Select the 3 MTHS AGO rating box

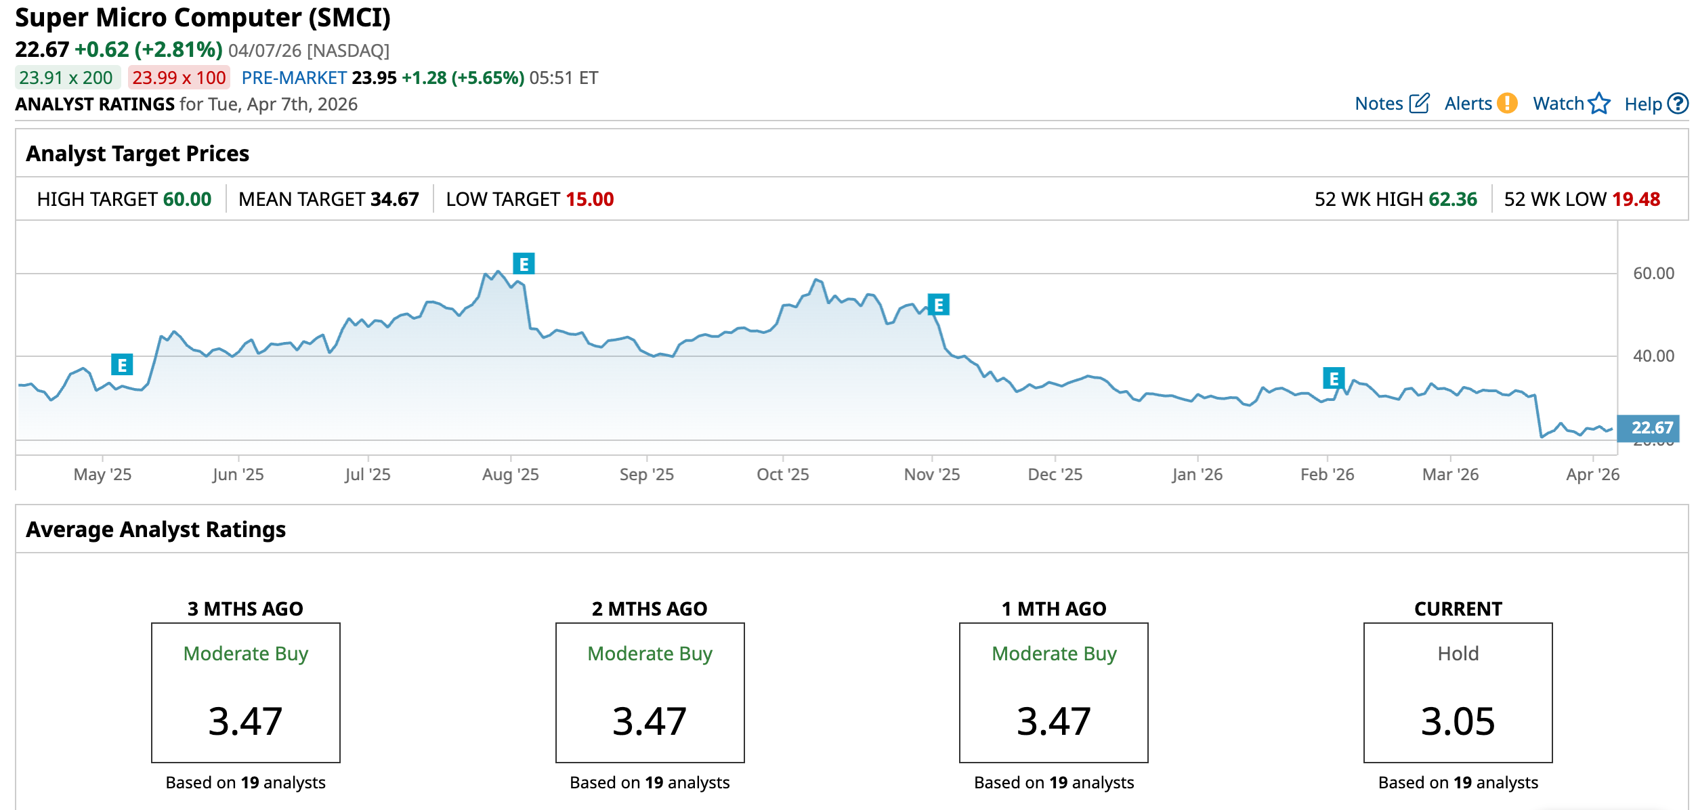click(245, 692)
